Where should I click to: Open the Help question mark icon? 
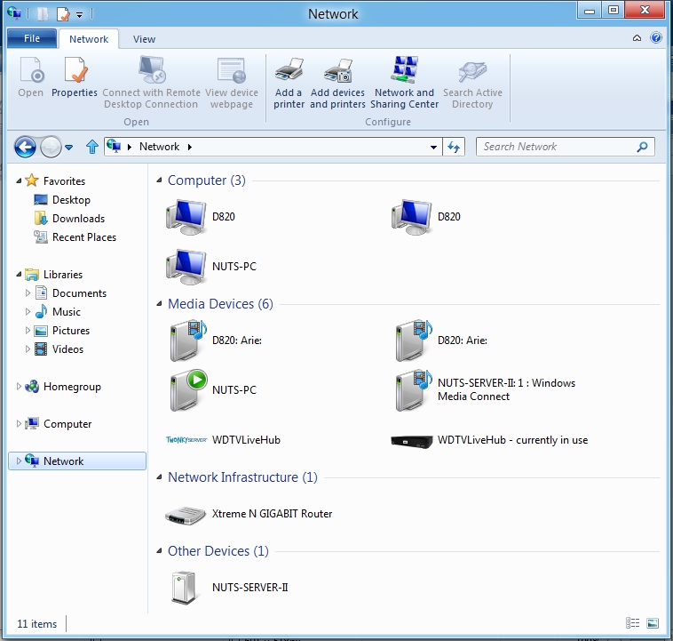coord(656,38)
